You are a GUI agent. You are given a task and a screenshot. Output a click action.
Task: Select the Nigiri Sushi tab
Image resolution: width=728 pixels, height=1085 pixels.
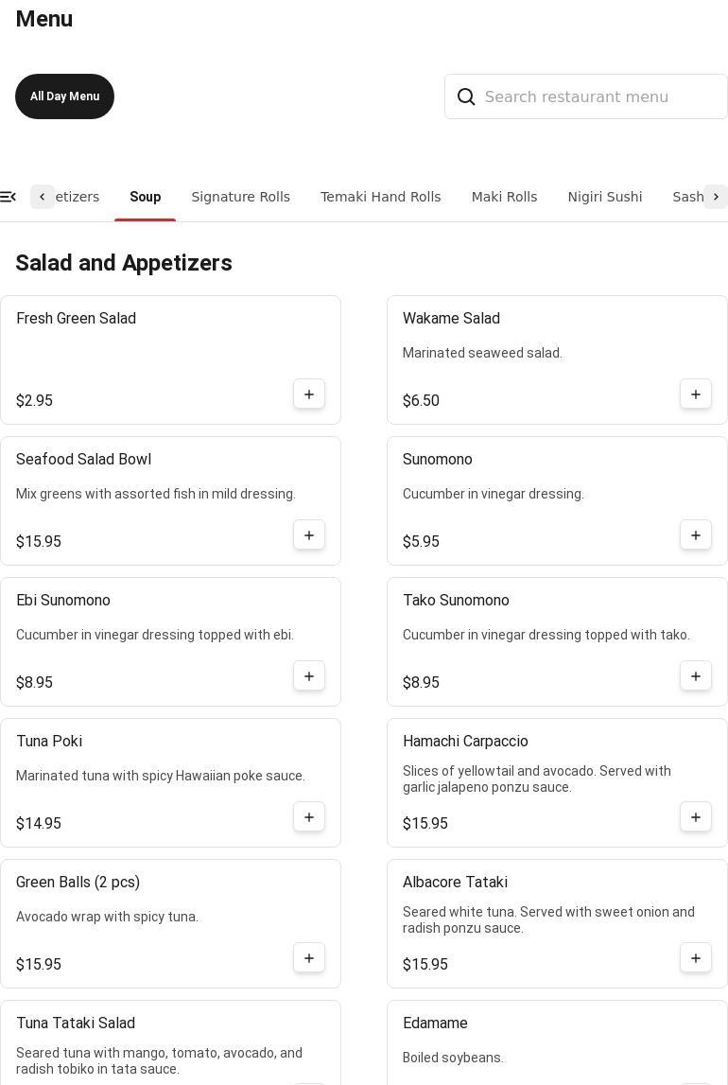[x=604, y=197]
